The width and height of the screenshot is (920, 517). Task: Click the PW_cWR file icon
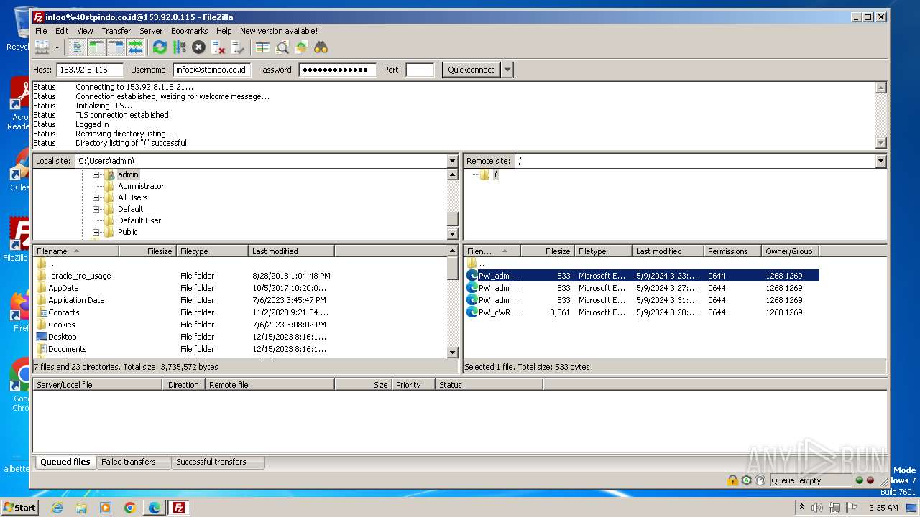click(472, 312)
